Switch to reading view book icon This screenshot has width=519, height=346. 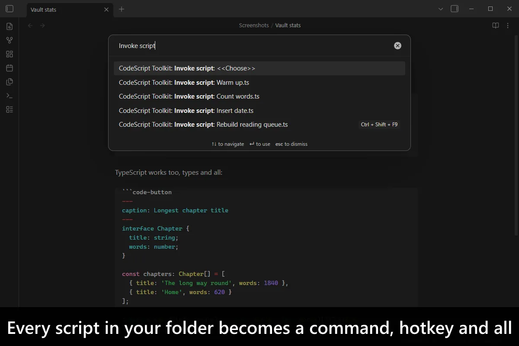coord(496,26)
